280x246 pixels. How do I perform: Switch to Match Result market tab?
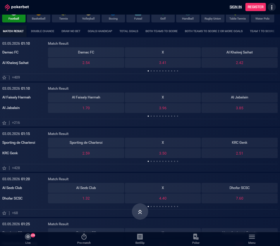click(13, 31)
